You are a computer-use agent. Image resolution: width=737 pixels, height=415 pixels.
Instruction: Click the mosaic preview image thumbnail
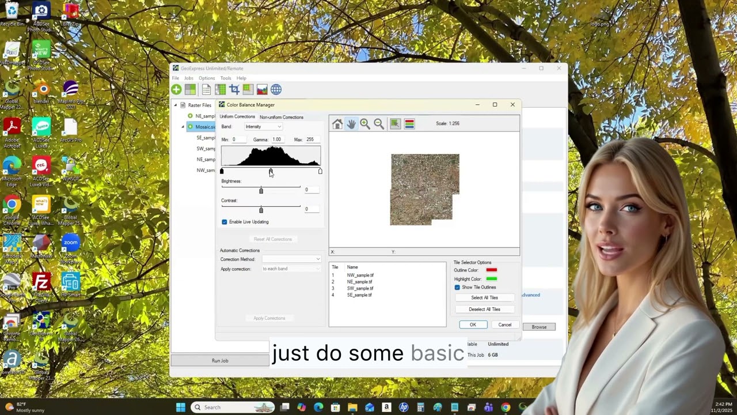pyautogui.click(x=425, y=190)
